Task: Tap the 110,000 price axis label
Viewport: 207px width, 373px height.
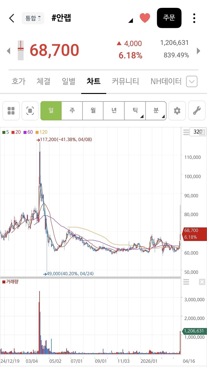Action: click(192, 157)
